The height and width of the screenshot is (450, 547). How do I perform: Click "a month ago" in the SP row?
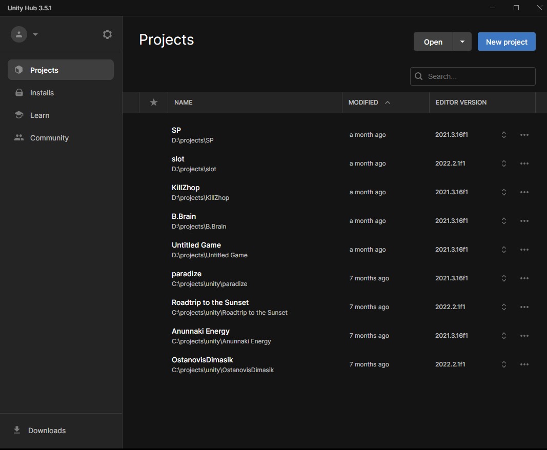click(368, 135)
